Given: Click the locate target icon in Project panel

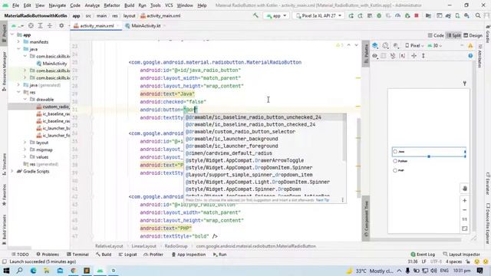Looking at the screenshot, I should [31, 25].
